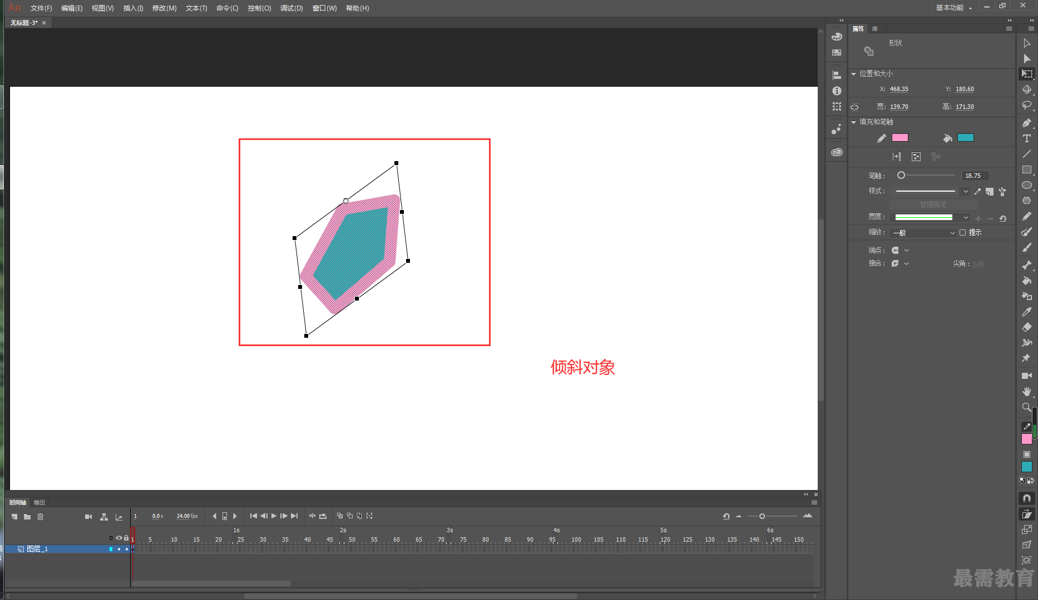Select the PolyStar polygon tool

click(1027, 201)
